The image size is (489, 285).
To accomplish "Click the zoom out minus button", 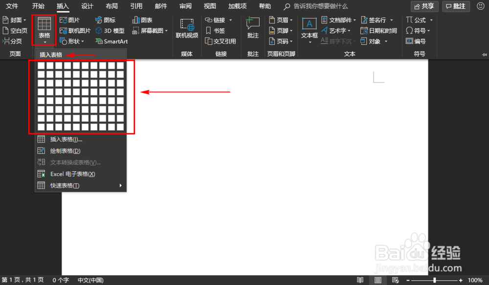I will (x=408, y=280).
